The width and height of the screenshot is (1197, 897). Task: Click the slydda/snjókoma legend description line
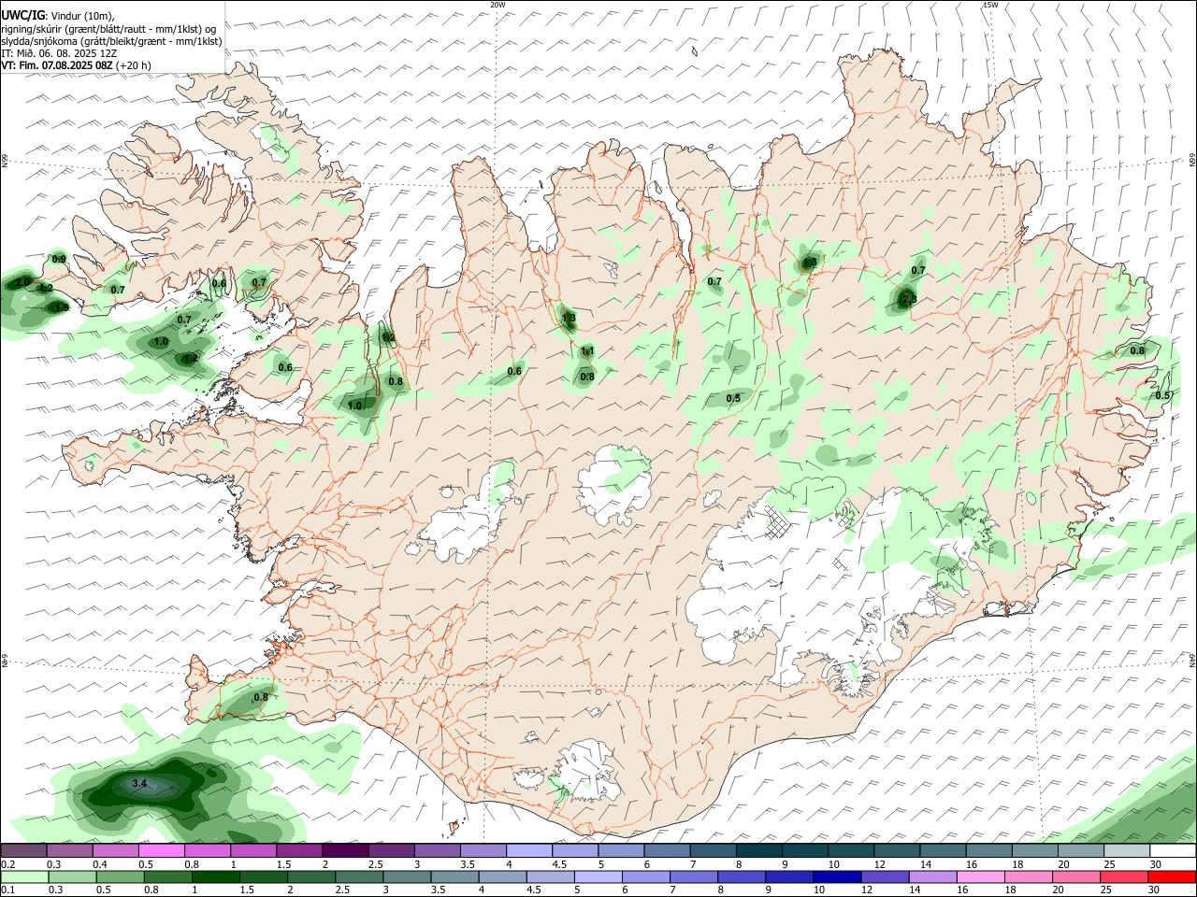click(x=111, y=41)
